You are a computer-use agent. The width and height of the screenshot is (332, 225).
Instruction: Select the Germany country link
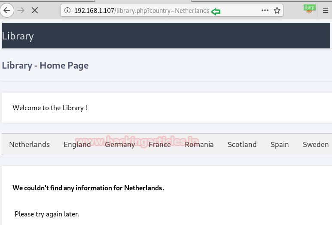(120, 144)
